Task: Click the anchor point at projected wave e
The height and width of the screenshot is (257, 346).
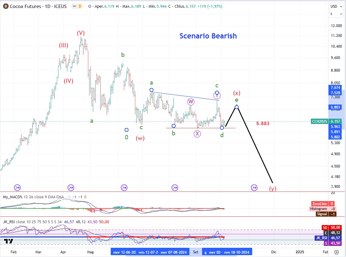Action: coord(237,107)
